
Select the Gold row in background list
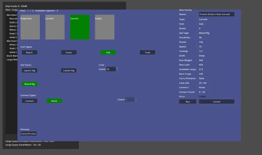click(x=13, y=22)
